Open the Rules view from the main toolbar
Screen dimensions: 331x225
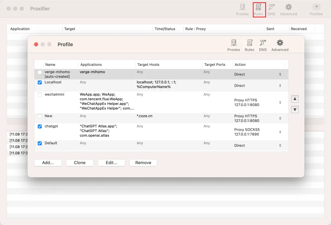[259, 9]
